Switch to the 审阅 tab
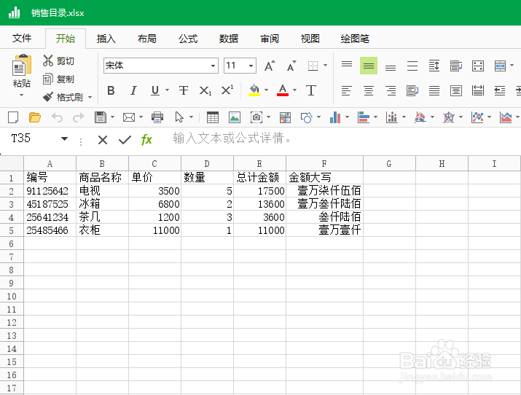521x395 pixels. (x=270, y=39)
